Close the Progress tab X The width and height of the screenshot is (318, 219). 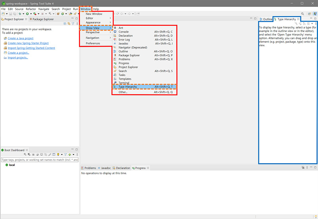click(x=148, y=168)
